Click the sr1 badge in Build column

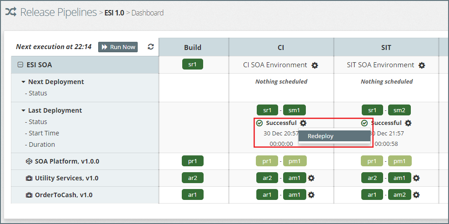click(192, 65)
